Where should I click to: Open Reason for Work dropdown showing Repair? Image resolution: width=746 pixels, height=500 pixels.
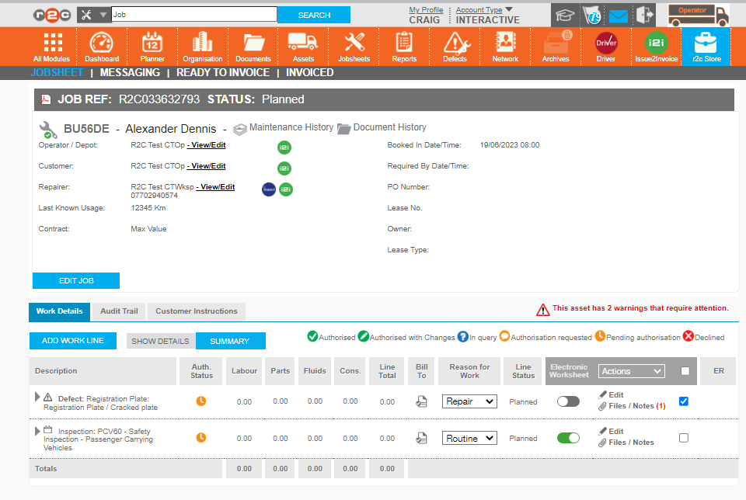(x=469, y=401)
